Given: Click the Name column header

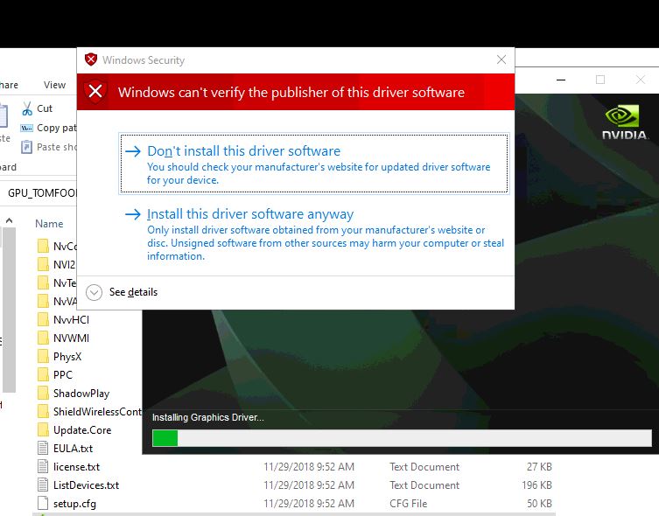Looking at the screenshot, I should (49, 224).
